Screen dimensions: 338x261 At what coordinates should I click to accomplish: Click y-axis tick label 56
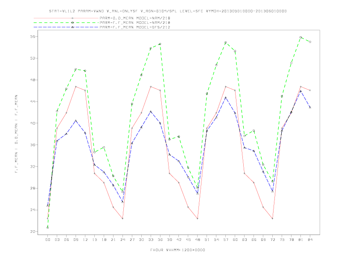(x=33, y=37)
